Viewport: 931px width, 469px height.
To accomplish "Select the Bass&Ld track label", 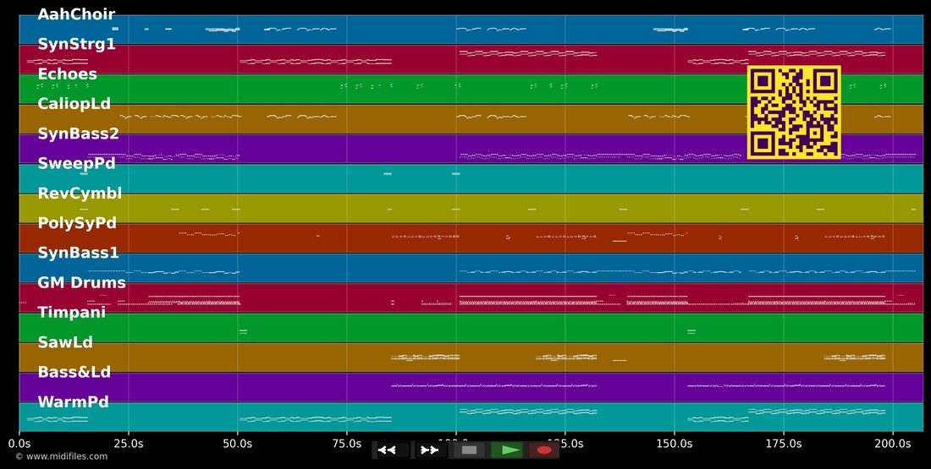I will [x=74, y=373].
